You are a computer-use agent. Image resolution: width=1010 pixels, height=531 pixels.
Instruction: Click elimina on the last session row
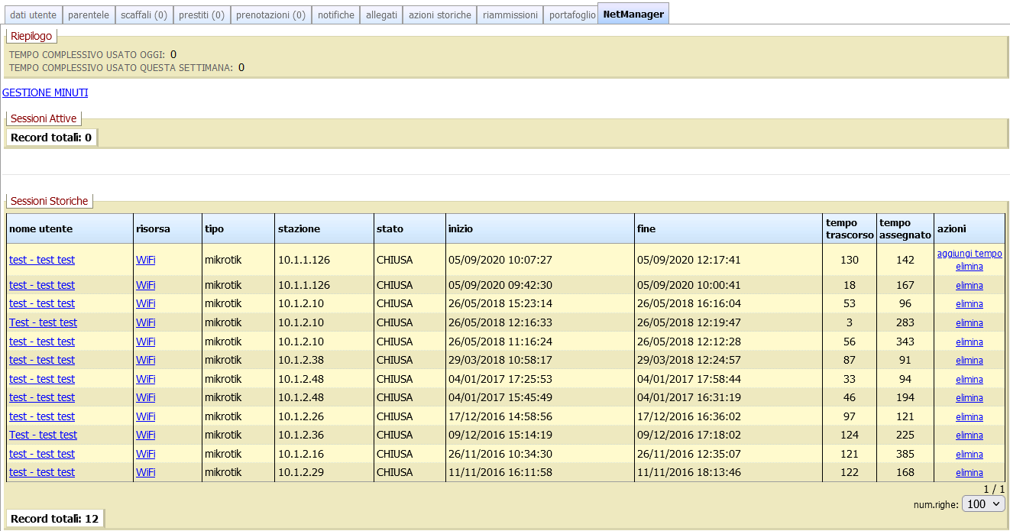(x=969, y=472)
